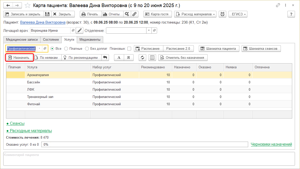This screenshot has height=169, width=300.
Task: Click the save (floppy disk) icon
Action: [x=48, y=14]
